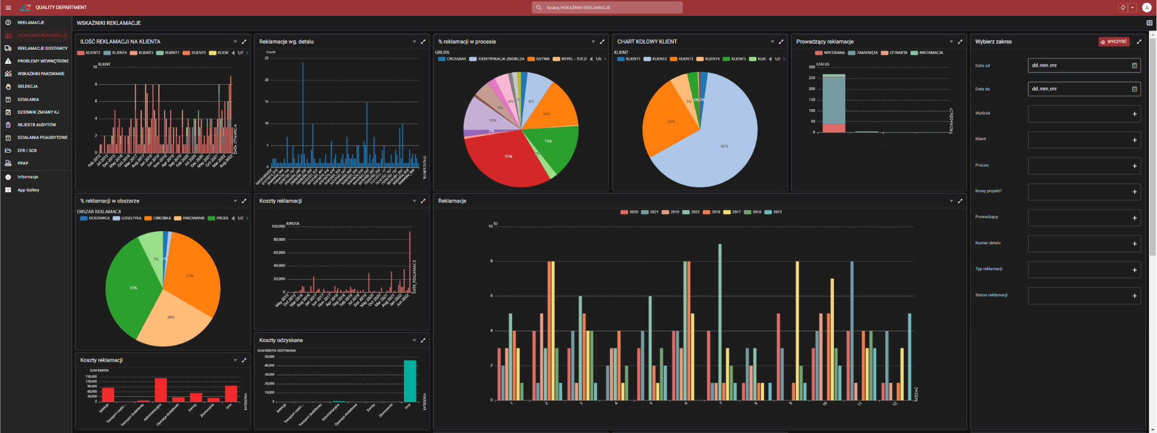Open the user avatar 'A' account menu
Viewport: 1157px width, 433px height.
(x=1146, y=7)
